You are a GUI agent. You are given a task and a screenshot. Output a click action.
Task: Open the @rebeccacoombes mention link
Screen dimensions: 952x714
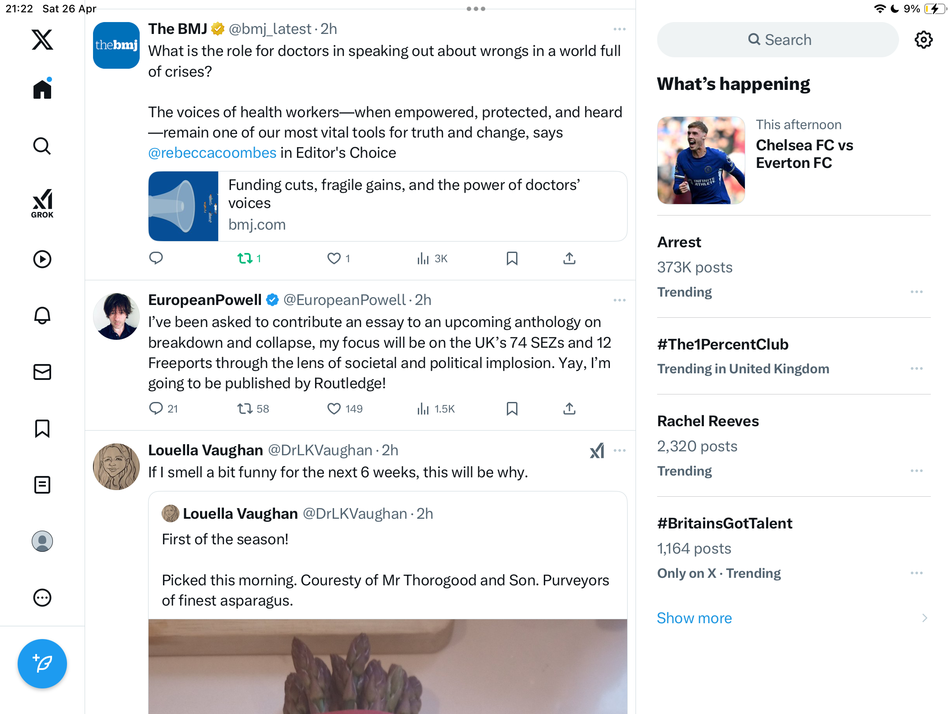tap(212, 152)
